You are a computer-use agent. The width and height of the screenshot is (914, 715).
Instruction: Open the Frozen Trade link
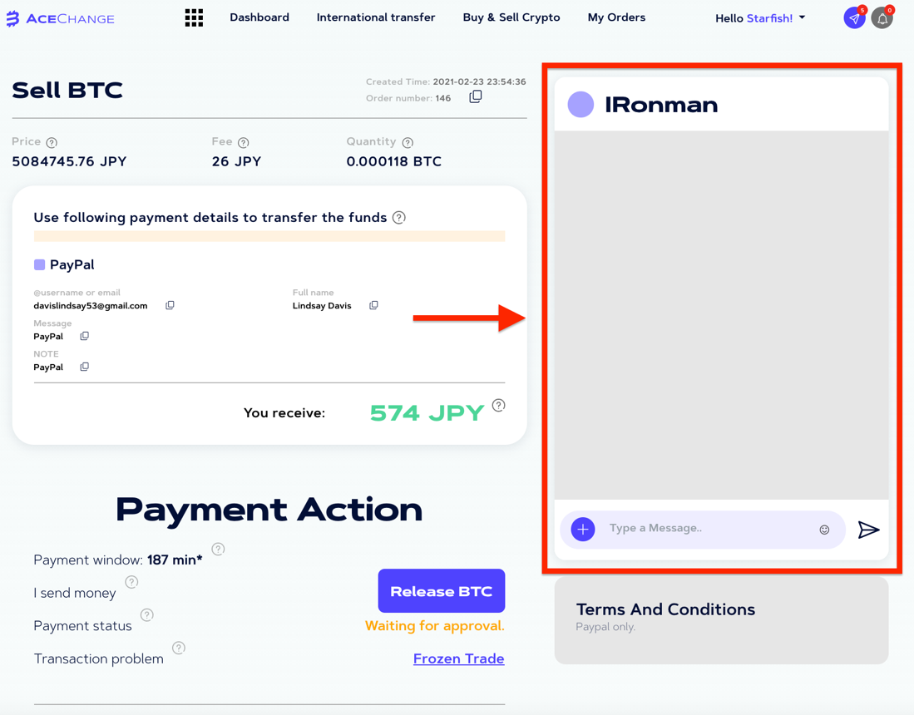tap(459, 658)
